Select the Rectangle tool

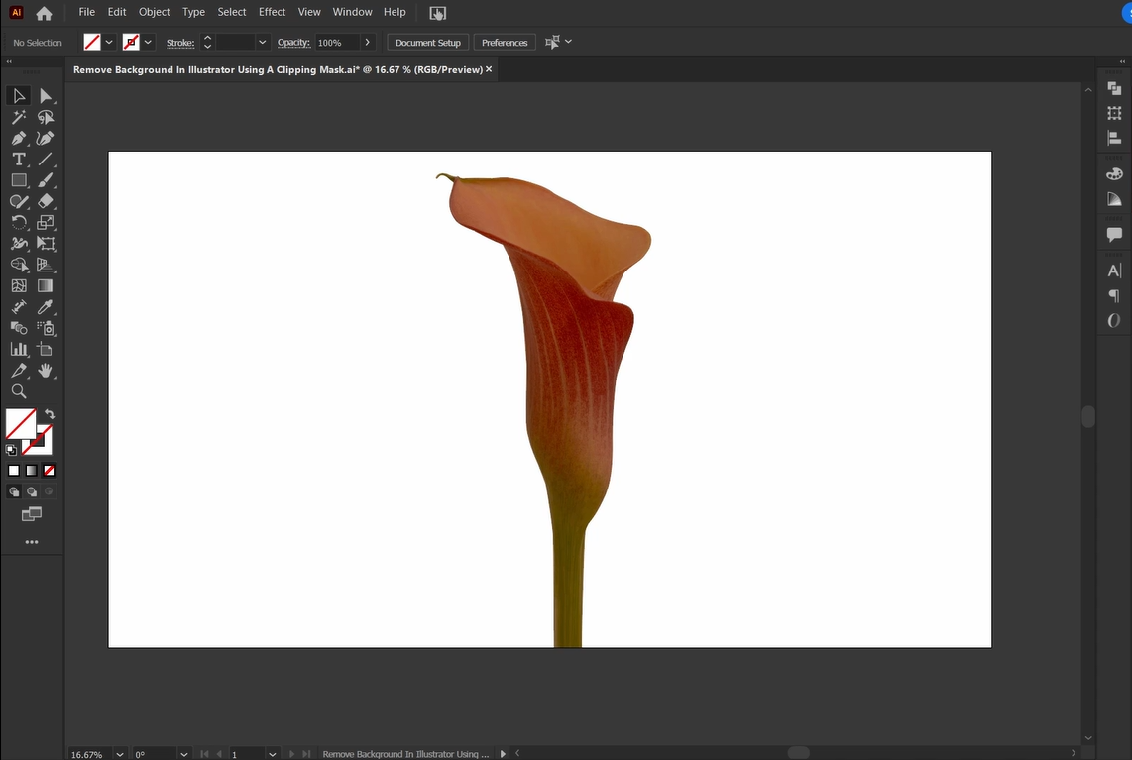[18, 179]
